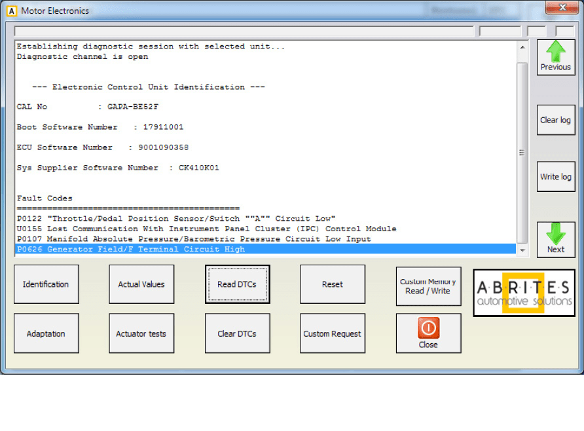Click the log scrollbar down arrow
Screen dimensions: 584x431
click(x=522, y=250)
